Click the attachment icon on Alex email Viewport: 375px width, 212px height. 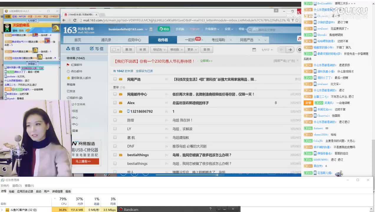[x=276, y=103]
